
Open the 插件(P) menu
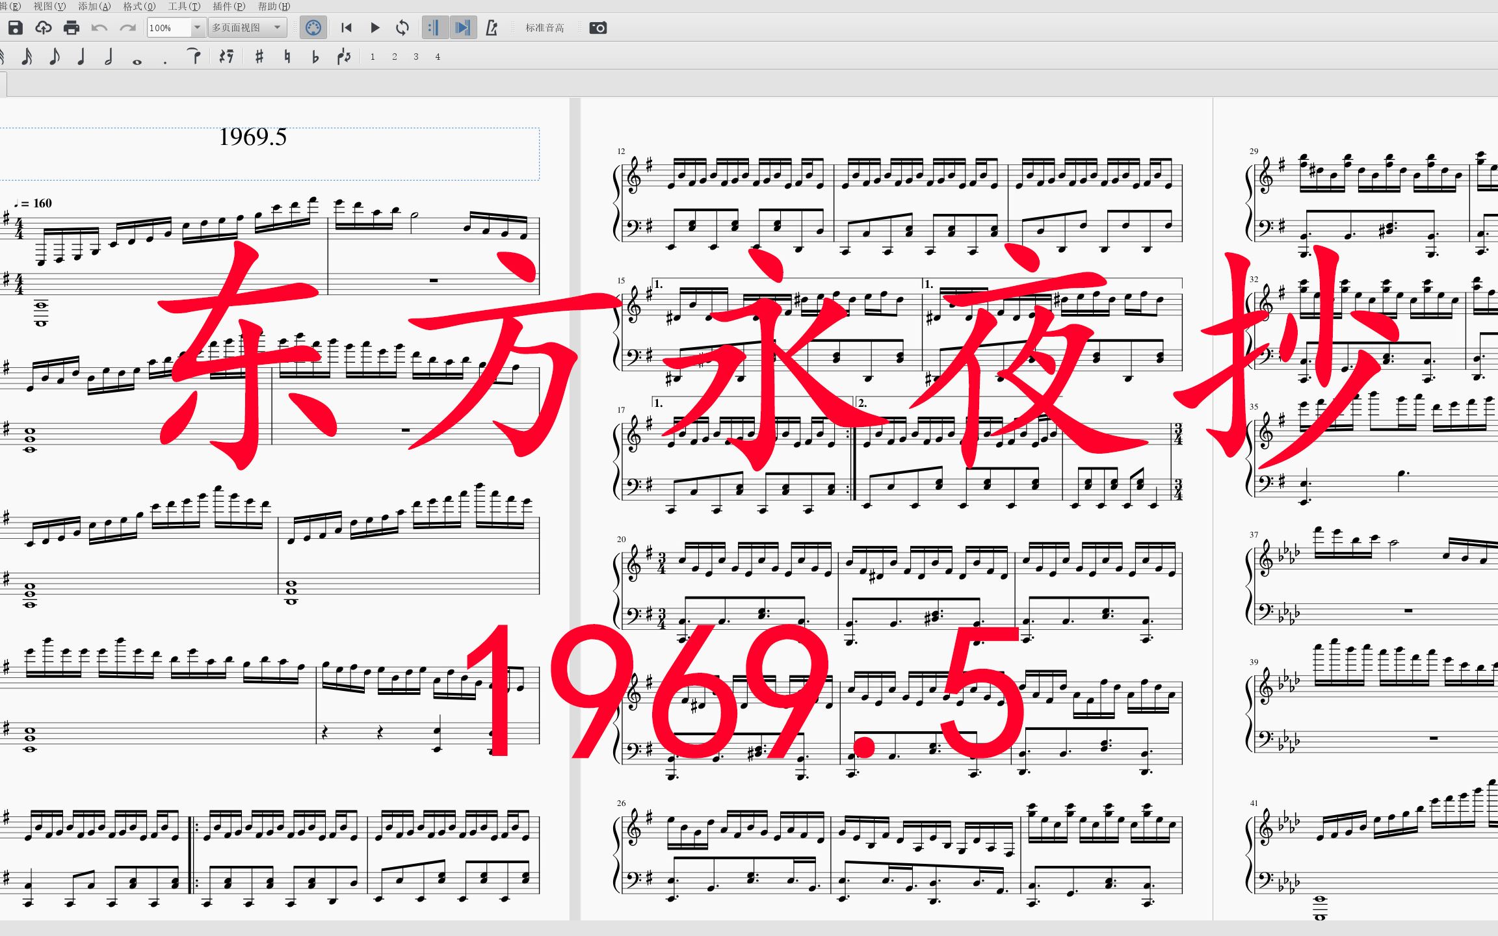click(x=229, y=6)
